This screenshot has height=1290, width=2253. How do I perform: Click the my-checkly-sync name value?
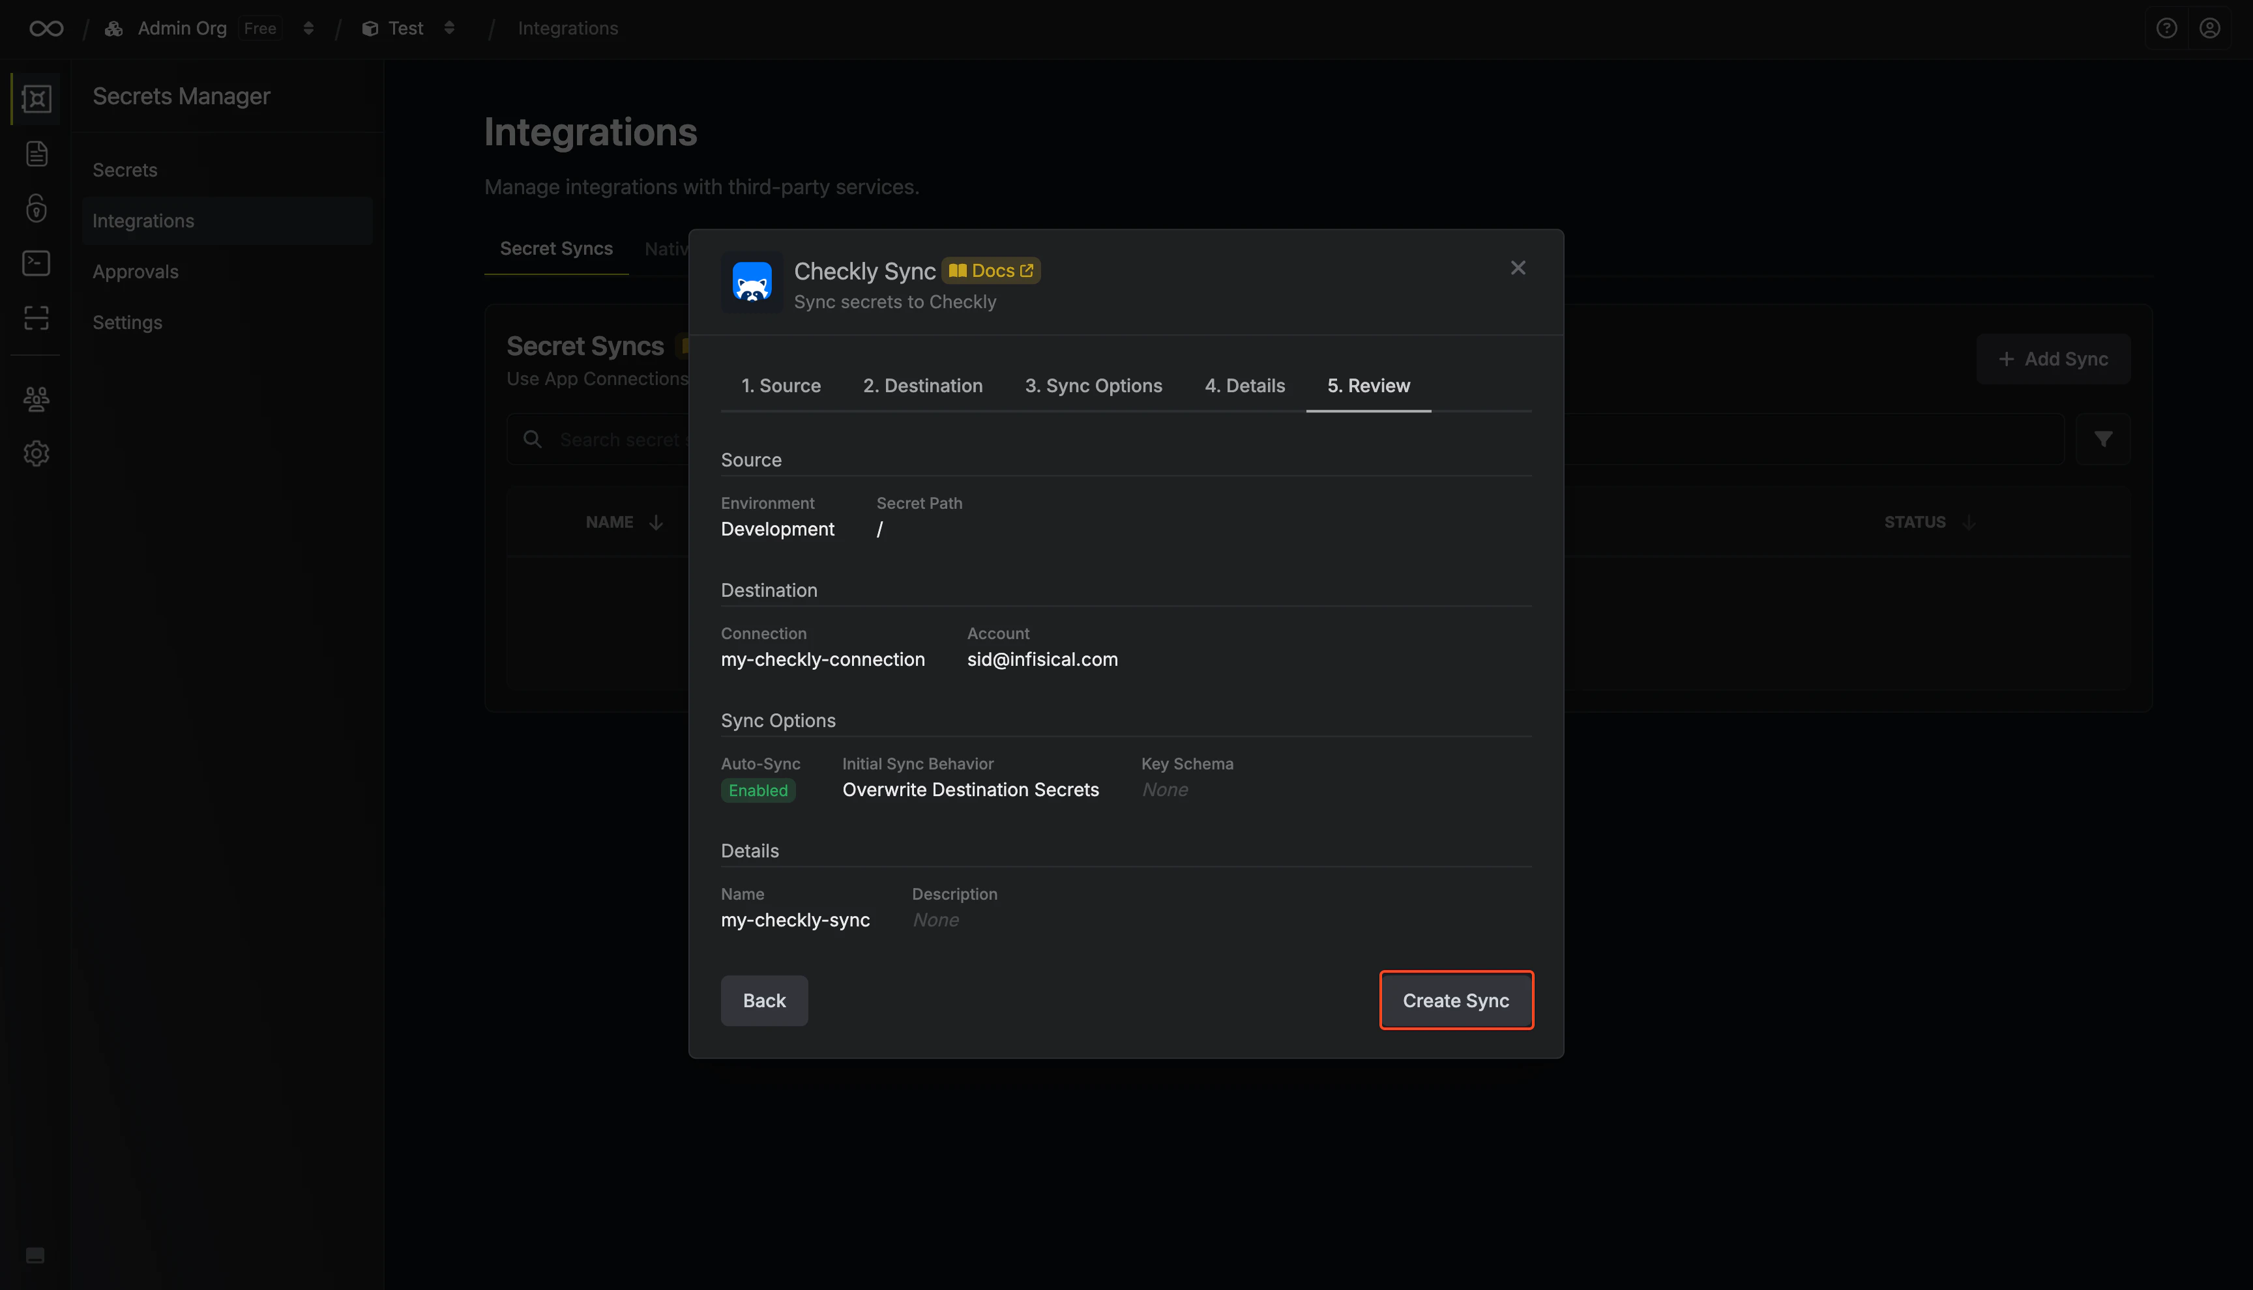point(795,920)
